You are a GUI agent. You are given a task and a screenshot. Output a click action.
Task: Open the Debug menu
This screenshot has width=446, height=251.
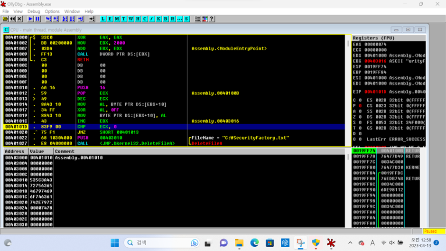pos(34,11)
